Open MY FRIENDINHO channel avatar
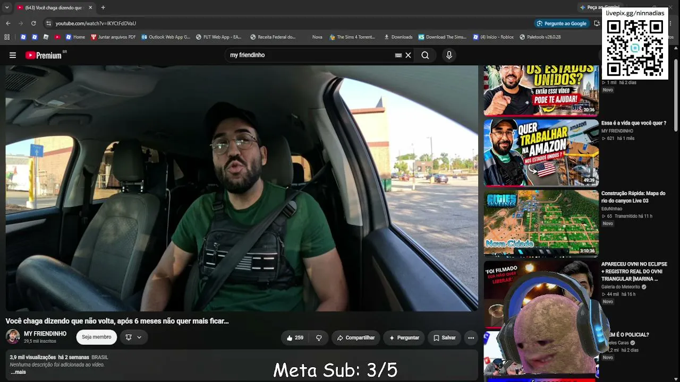680x382 pixels. 13,336
